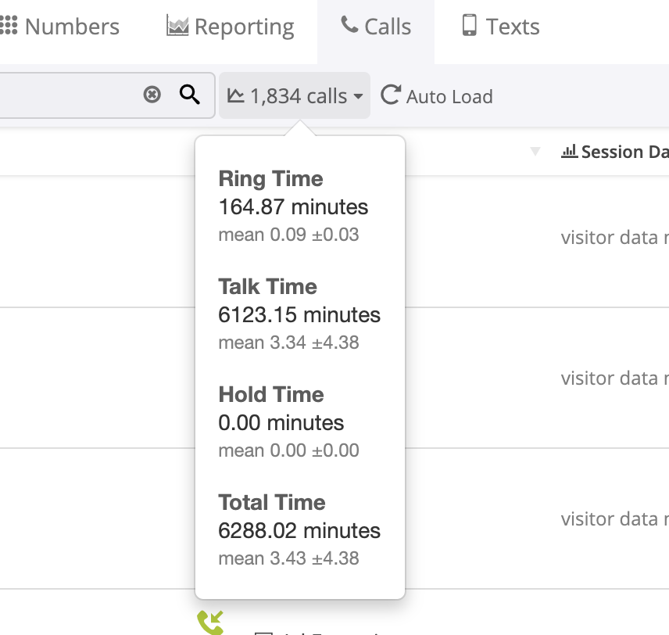Screen dimensions: 669x635
Task: Click the line chart icon before 1,834 calls
Action: [x=235, y=95]
